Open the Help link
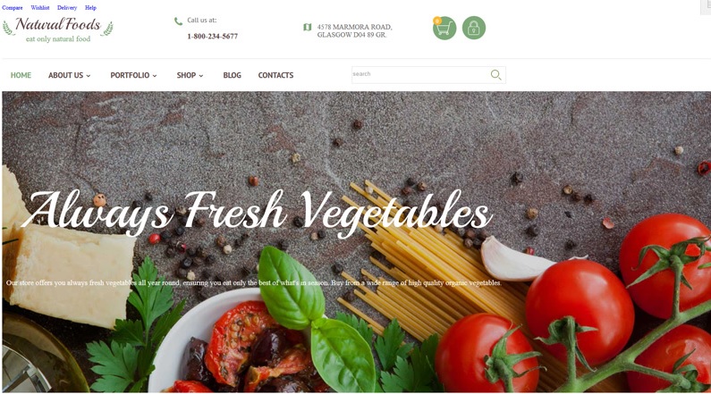The width and height of the screenshot is (711, 394). (90, 8)
